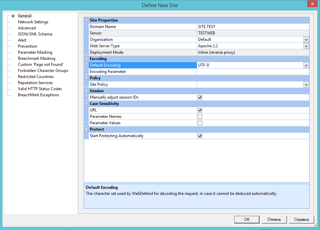Disable Start Protecting Automatically checkbox

coord(200,136)
